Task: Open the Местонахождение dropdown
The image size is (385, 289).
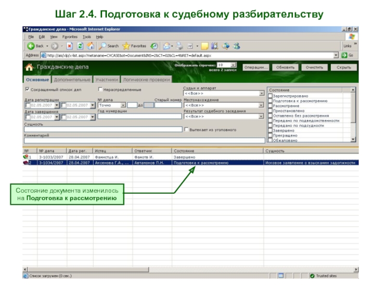Action: tap(262, 105)
